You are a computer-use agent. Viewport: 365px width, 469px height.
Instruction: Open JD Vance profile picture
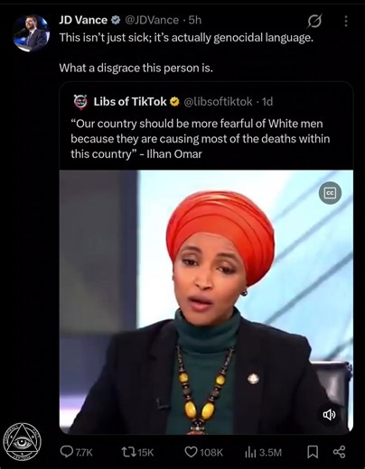32,33
